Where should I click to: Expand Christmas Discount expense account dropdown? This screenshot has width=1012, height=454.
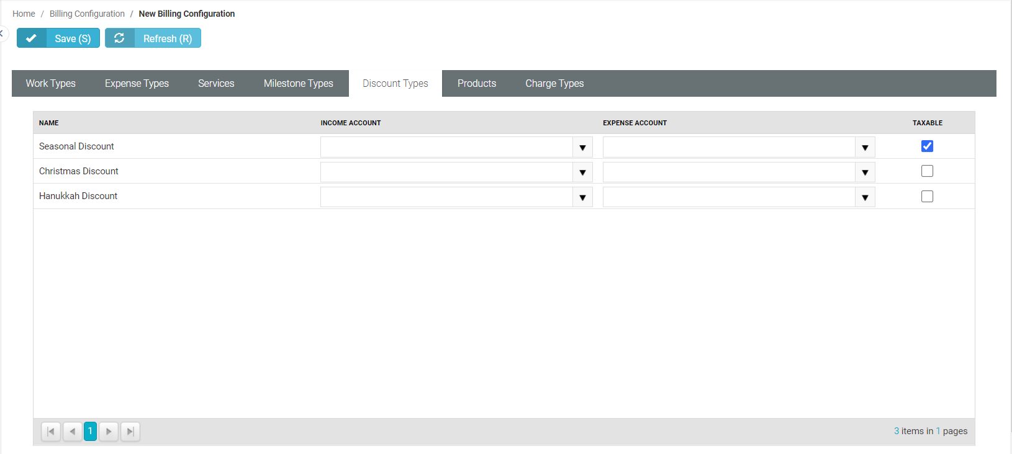click(865, 172)
